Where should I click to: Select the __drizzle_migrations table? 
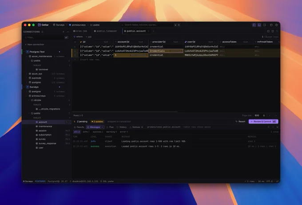click(48, 109)
